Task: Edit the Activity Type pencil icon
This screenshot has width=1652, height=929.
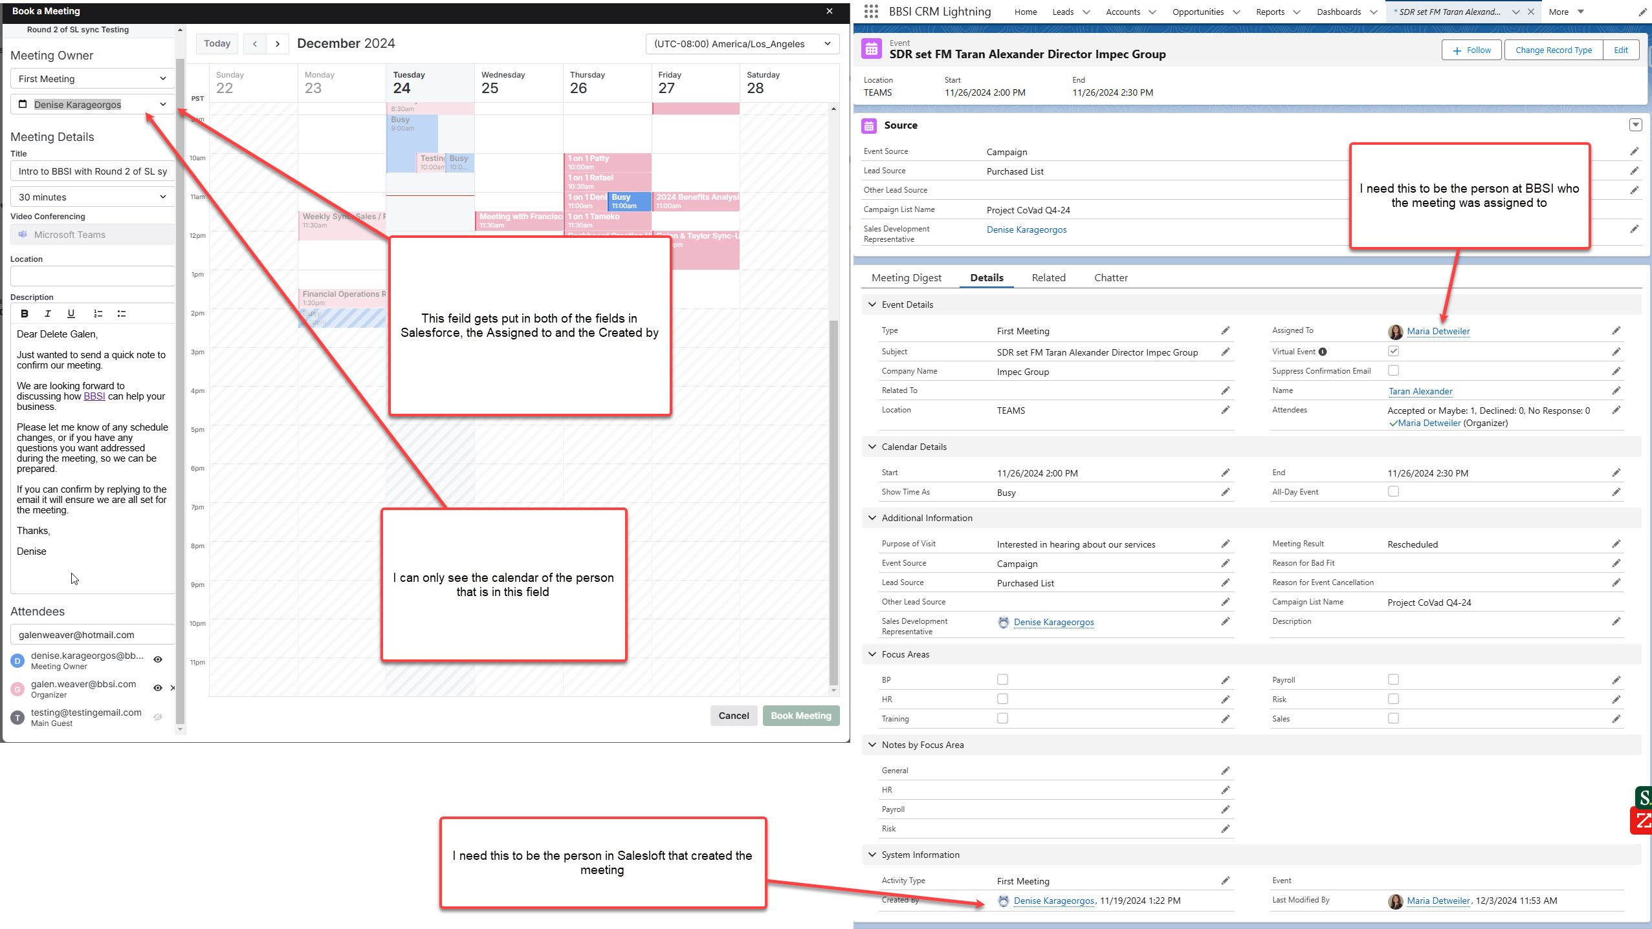Action: 1225,881
